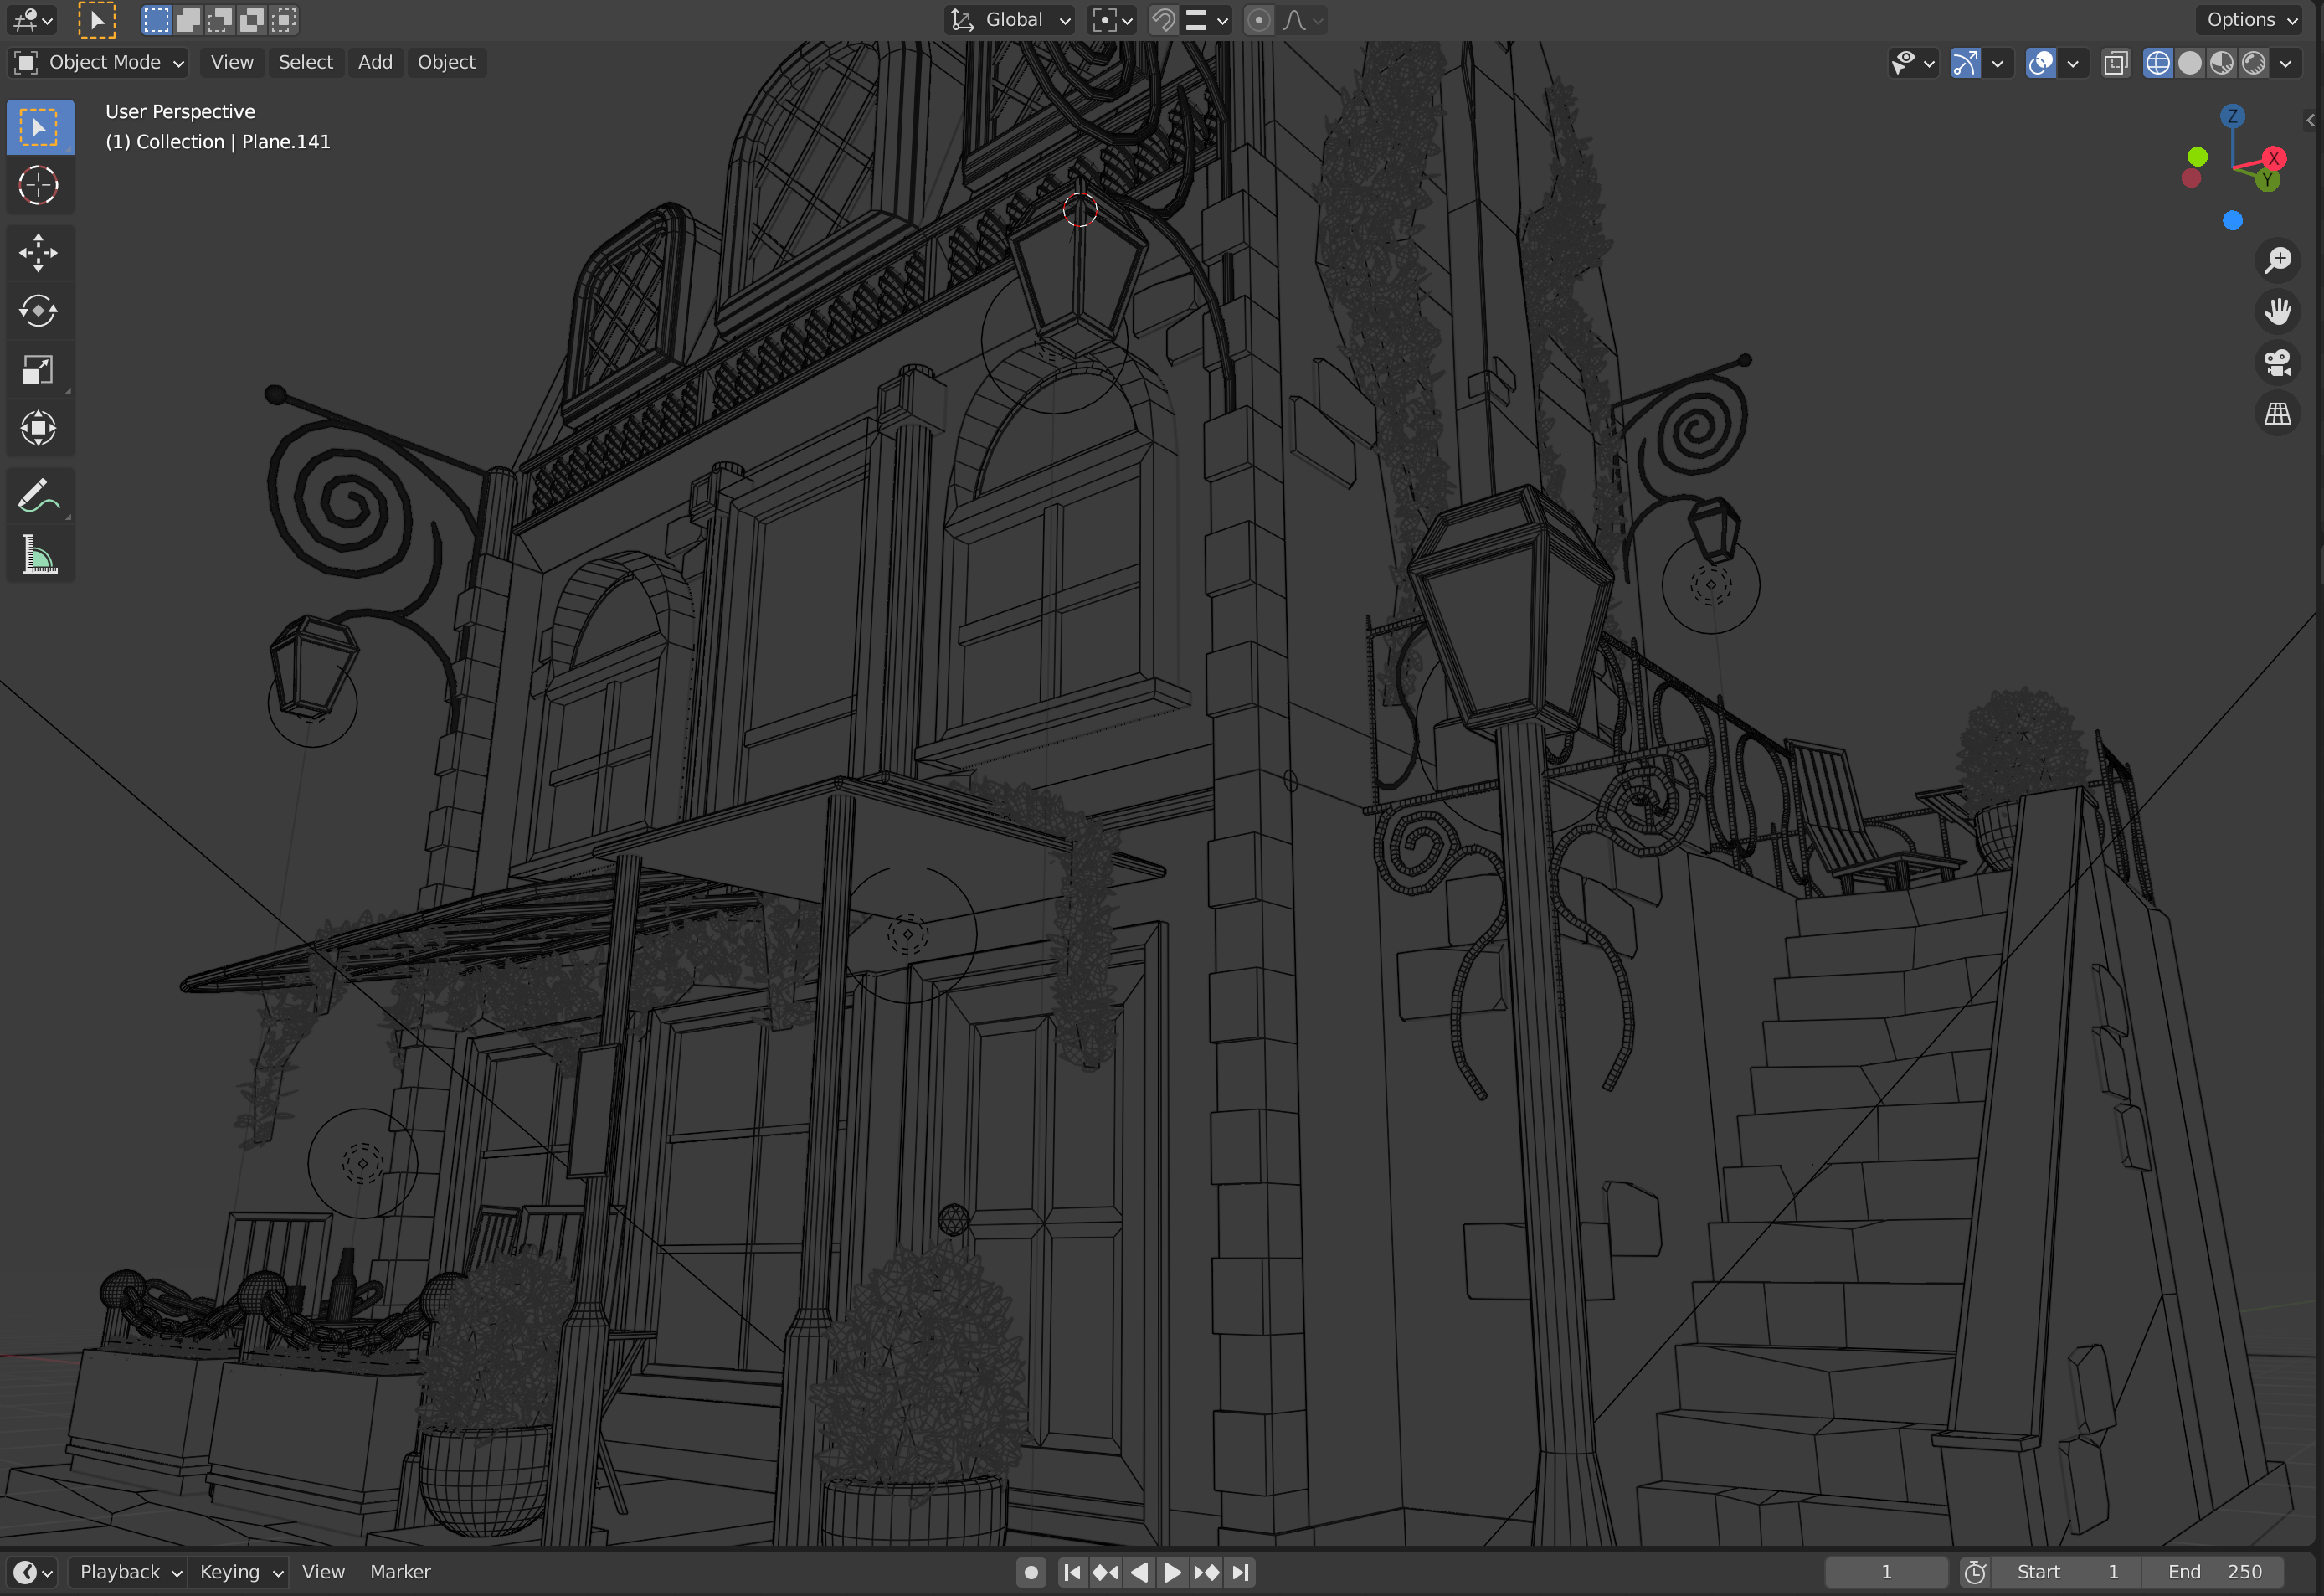Click the Y axis on navigation gizmo
2324x1596 pixels.
[2267, 180]
